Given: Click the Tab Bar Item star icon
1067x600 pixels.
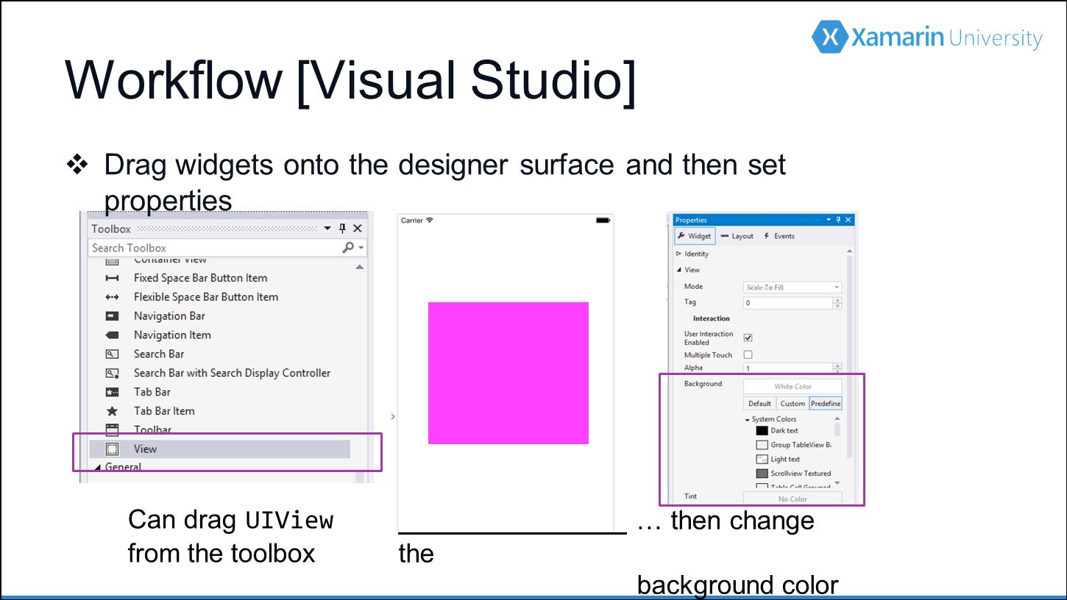Looking at the screenshot, I should click(x=112, y=411).
